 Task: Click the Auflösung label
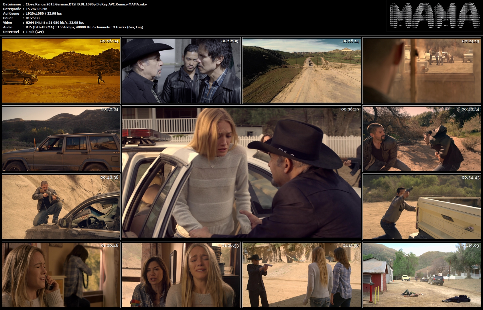point(11,13)
